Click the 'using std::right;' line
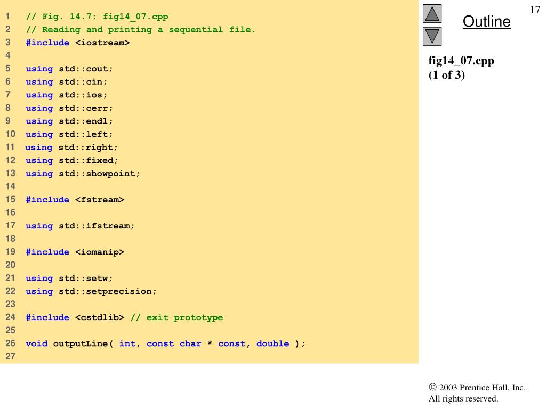Screen dimensions: 546x409 click(71, 148)
